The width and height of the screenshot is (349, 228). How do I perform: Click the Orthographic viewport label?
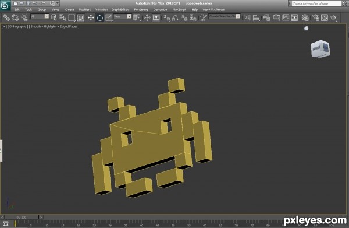(18, 27)
